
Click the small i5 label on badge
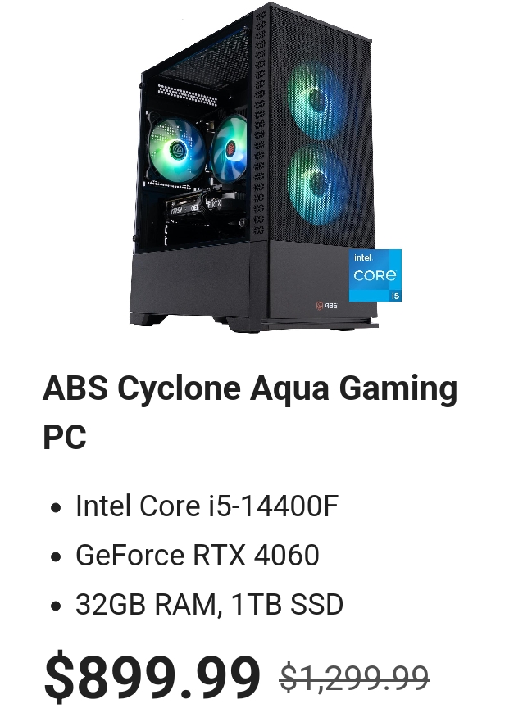(x=396, y=296)
